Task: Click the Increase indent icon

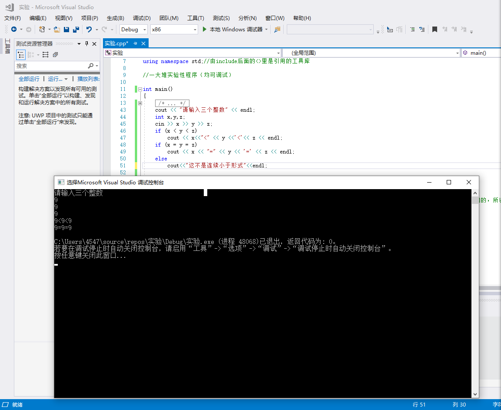Action: pyautogui.click(x=399, y=30)
